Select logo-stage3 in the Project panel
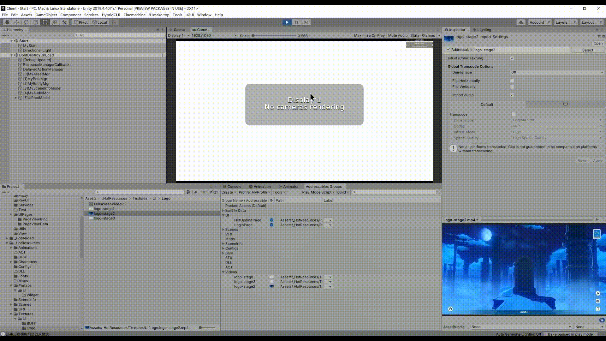This screenshot has width=606, height=341. point(104,218)
